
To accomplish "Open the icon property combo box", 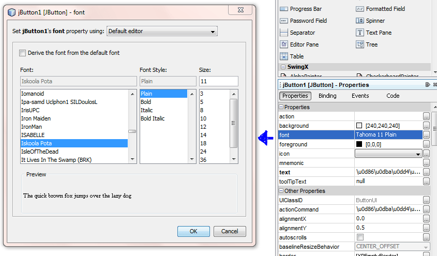I will coord(388,154).
